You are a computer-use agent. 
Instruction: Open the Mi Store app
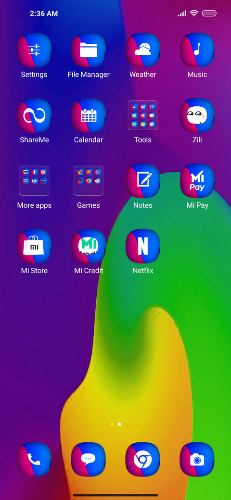(34, 246)
